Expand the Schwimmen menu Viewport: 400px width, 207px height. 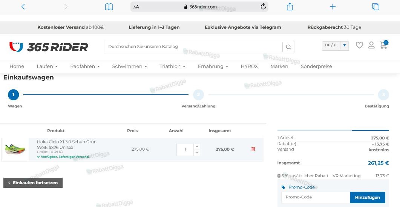130,66
